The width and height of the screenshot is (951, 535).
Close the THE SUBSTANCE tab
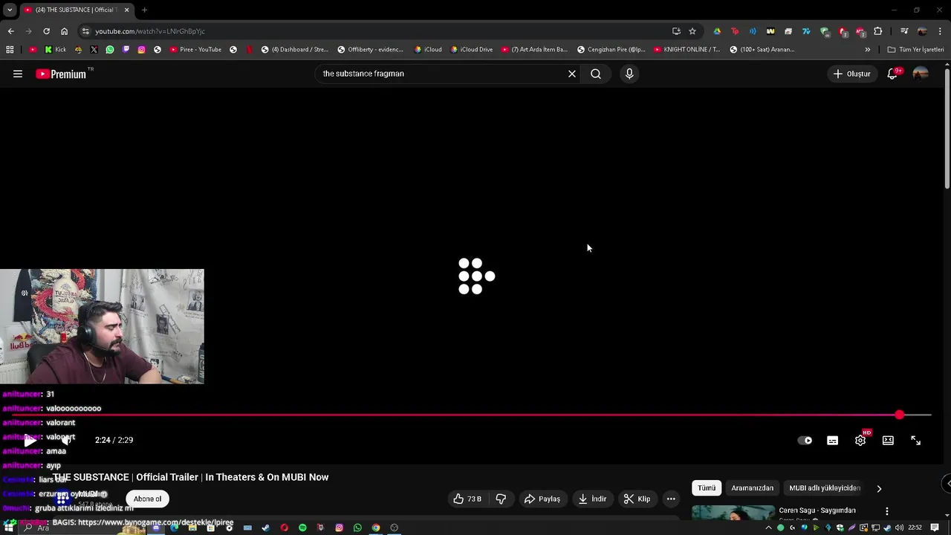tap(126, 10)
